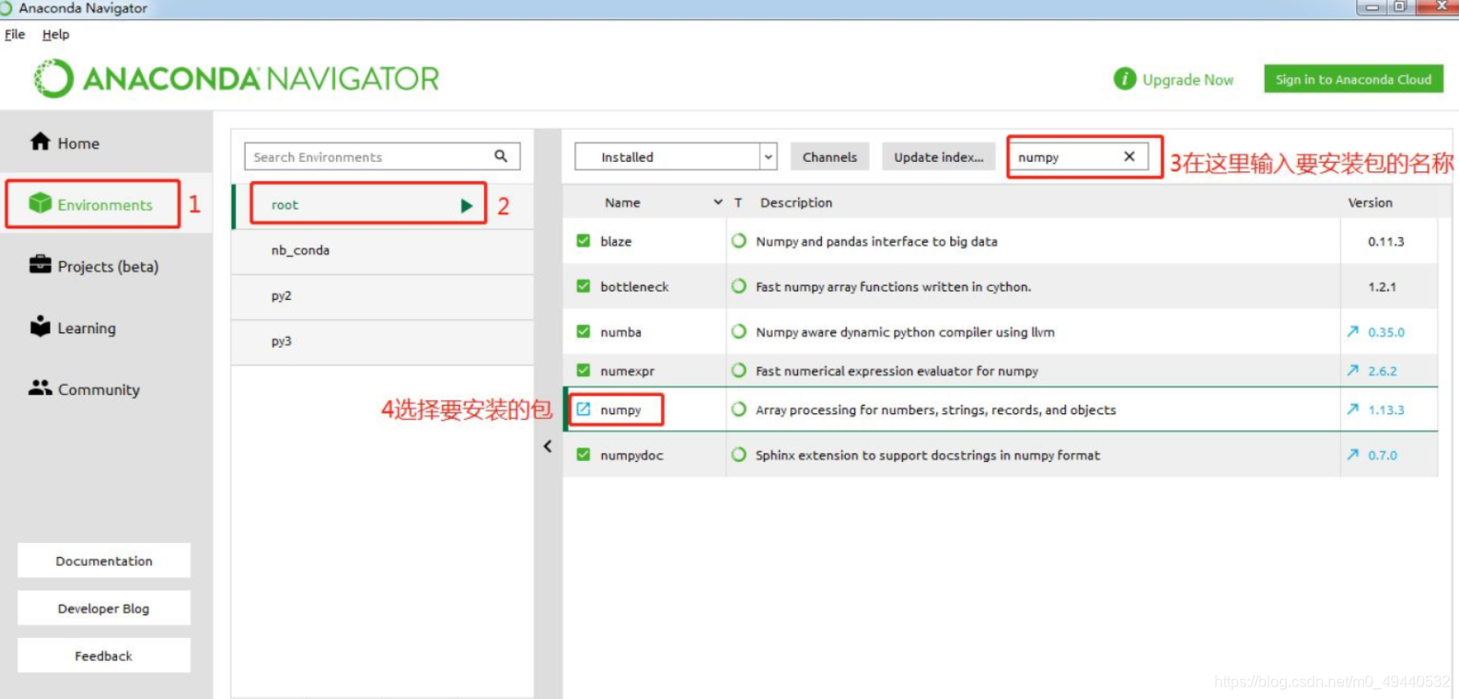Click the Update index button

click(x=938, y=157)
